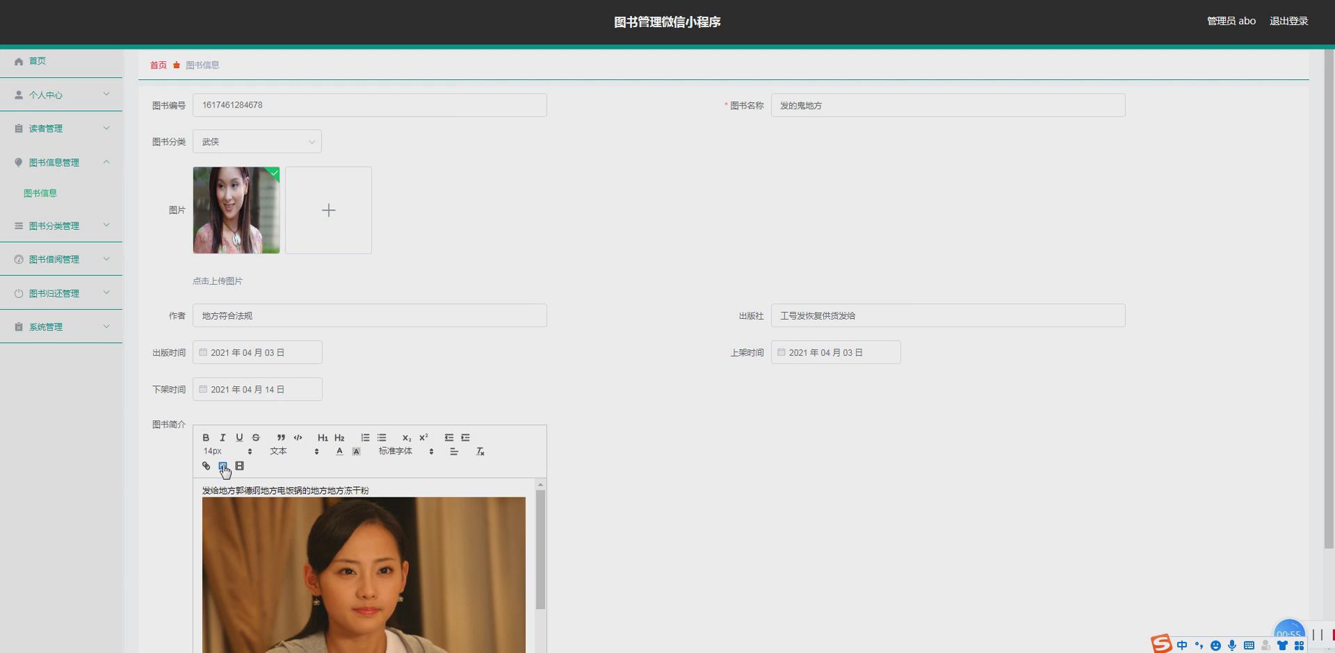Viewport: 1335px width, 653px height.
Task: Expand 读者管理 sidebar menu
Action: pos(61,129)
